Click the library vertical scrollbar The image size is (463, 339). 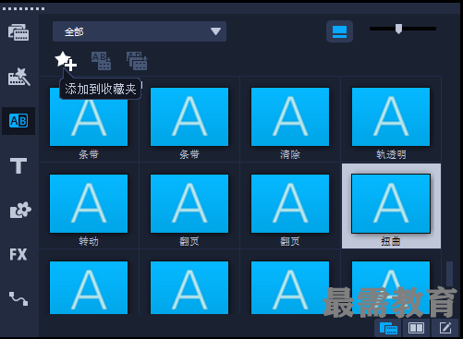pyautogui.click(x=449, y=273)
